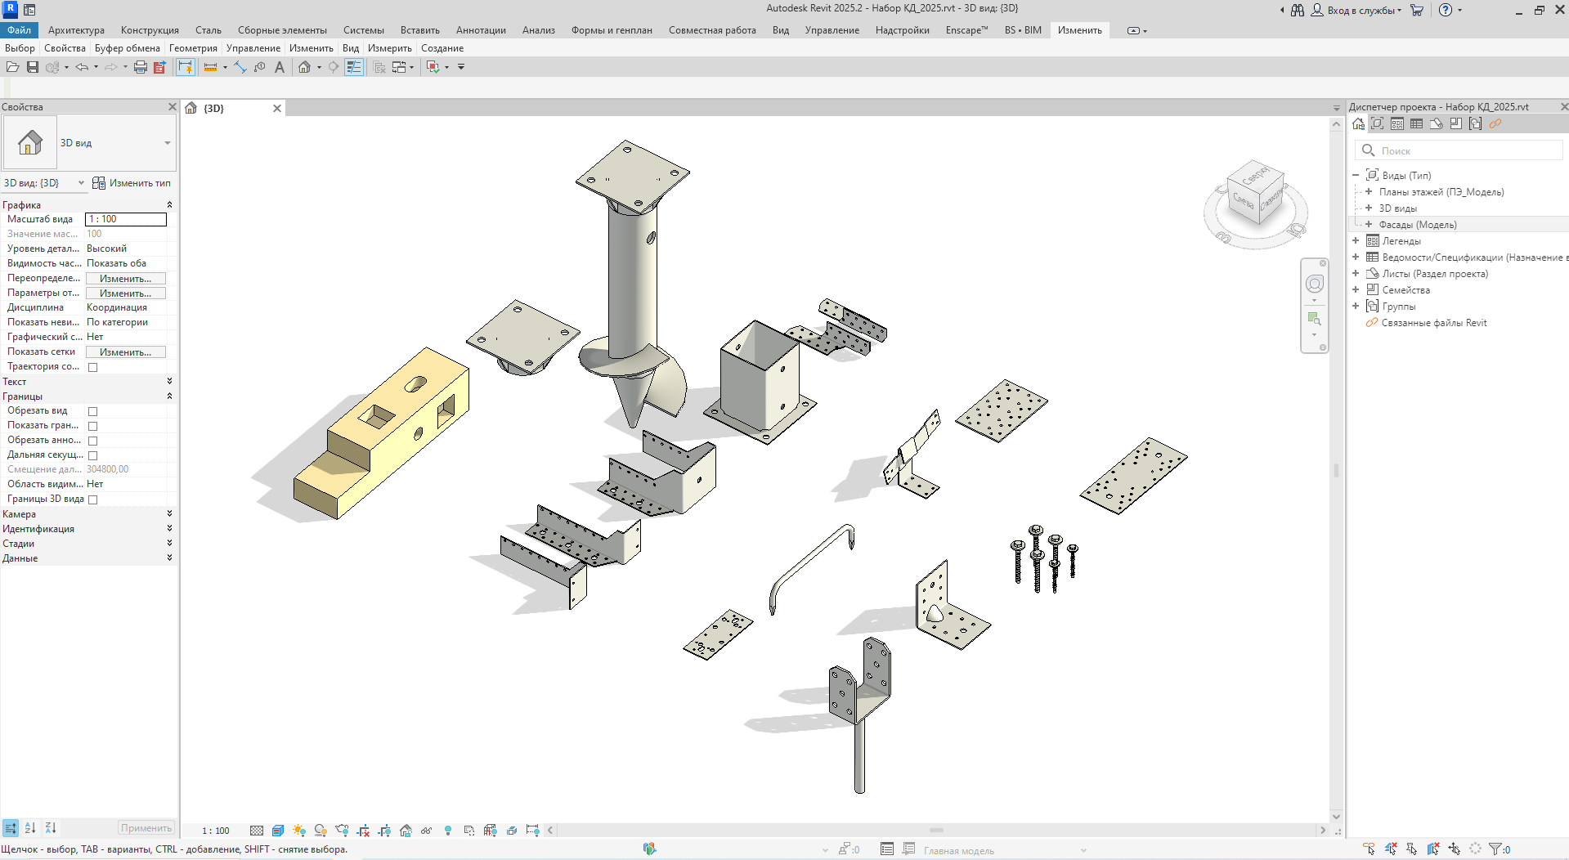The image size is (1569, 860).
Task: Open the '3D вид' type selector dropdown
Action: (x=167, y=143)
